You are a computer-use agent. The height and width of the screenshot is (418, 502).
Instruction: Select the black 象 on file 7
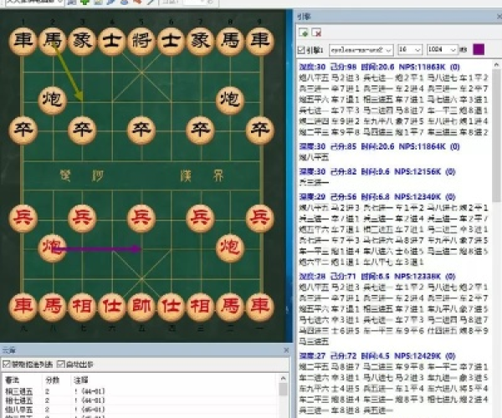pyautogui.click(x=201, y=41)
